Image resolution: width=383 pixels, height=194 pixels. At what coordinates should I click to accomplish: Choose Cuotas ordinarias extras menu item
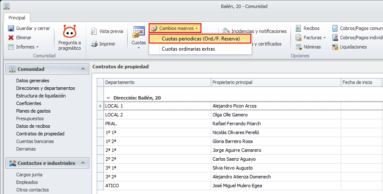(x=188, y=49)
